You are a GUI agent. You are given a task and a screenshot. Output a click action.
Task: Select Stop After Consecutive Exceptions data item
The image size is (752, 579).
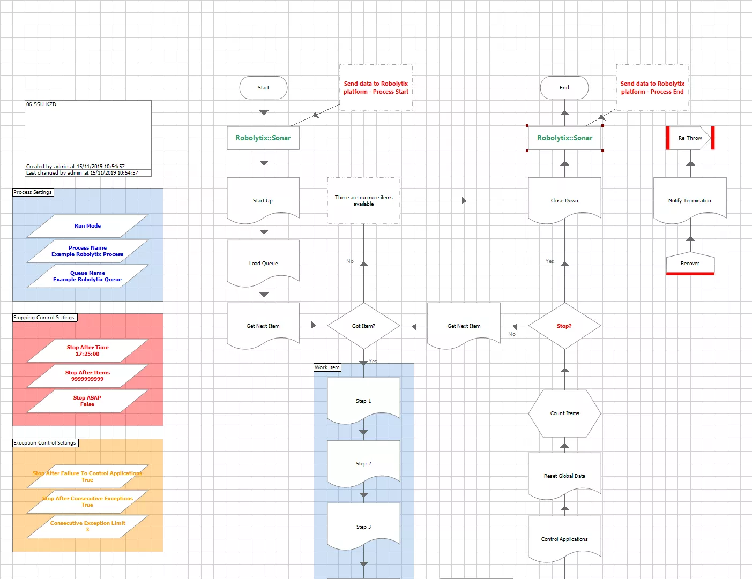(87, 501)
